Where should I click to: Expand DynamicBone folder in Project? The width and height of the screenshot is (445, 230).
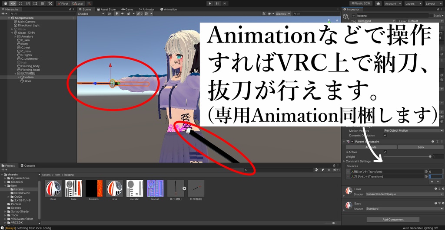pos(5,178)
